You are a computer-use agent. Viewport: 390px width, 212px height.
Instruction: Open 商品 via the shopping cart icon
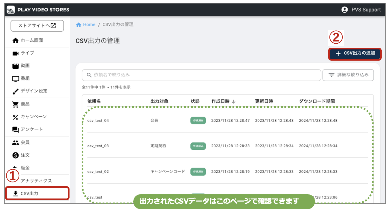(x=15, y=104)
